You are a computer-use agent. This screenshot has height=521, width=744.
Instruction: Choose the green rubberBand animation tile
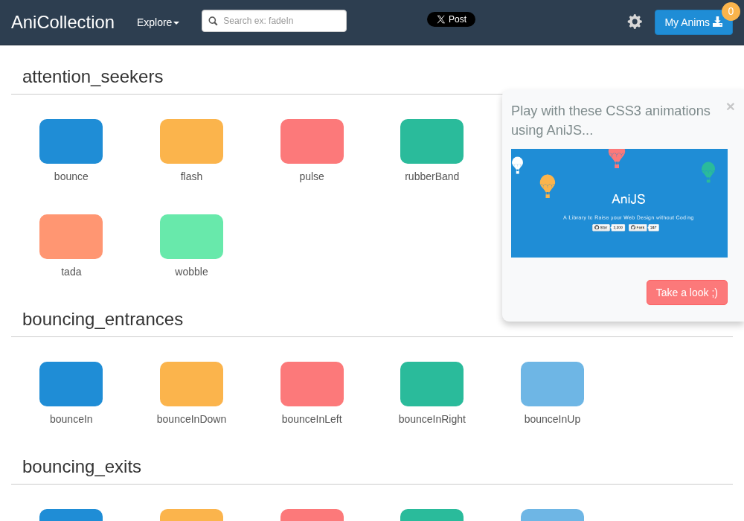pyautogui.click(x=432, y=141)
